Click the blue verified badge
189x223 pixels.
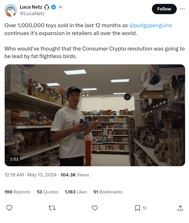53,7
